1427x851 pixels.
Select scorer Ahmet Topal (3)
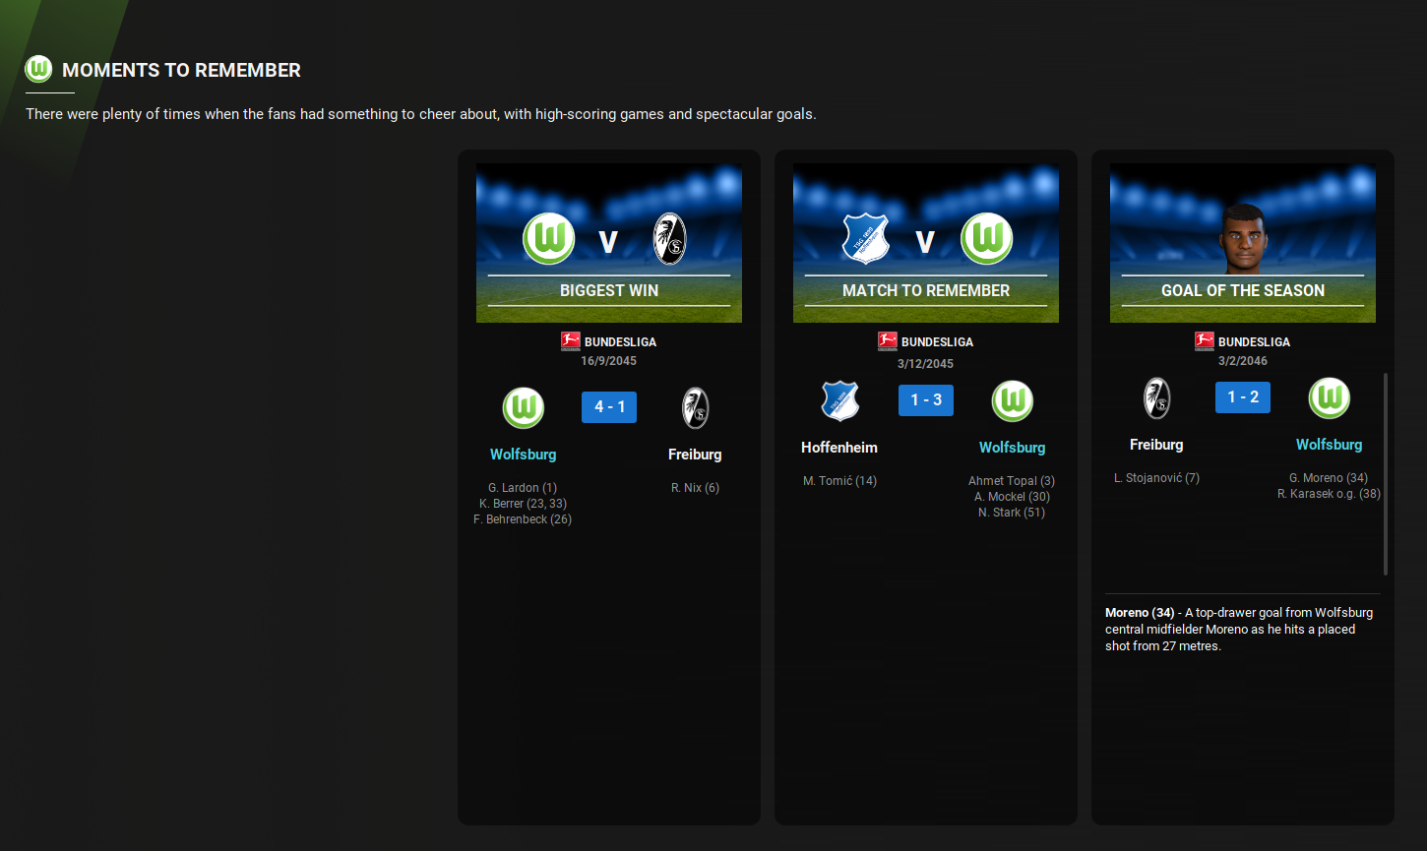pyautogui.click(x=1011, y=481)
